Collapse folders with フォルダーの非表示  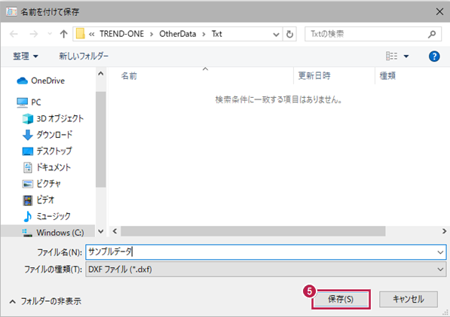(x=45, y=301)
